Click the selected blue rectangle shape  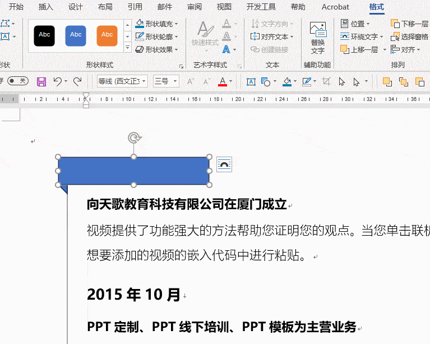133,171
